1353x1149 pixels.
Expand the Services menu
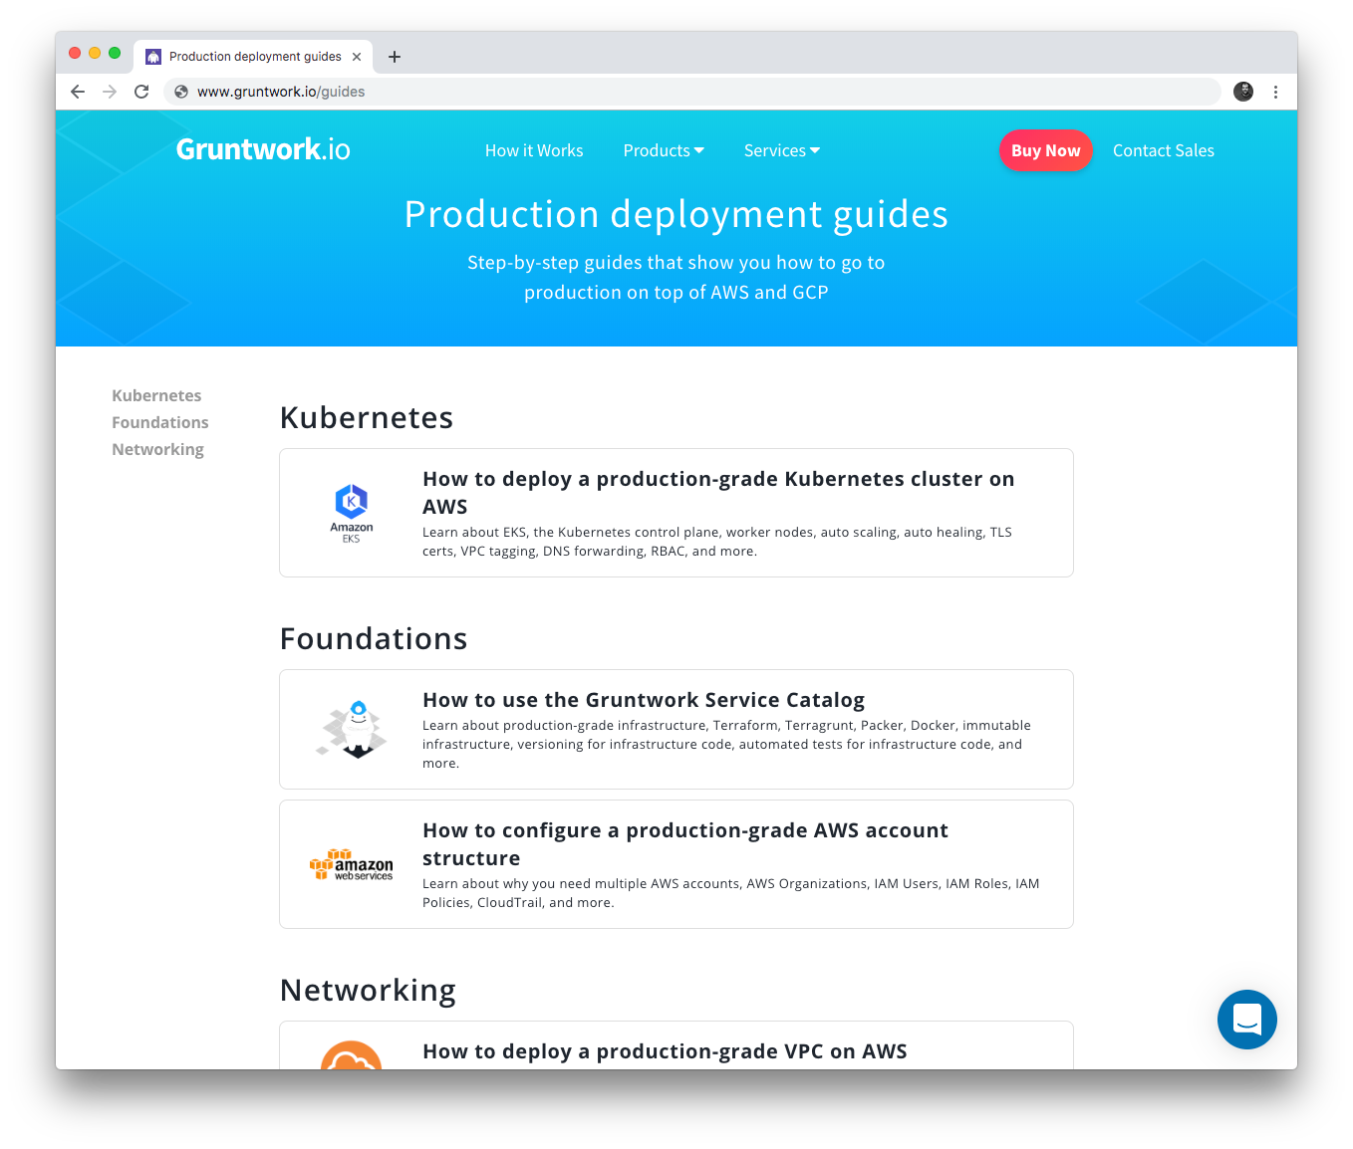pyautogui.click(x=780, y=150)
